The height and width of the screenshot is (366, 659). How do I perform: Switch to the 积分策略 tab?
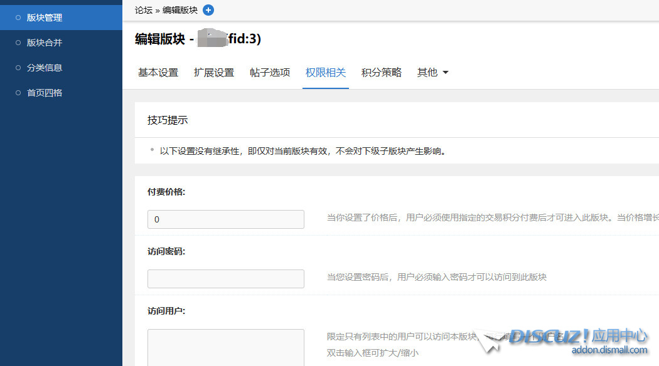click(382, 73)
